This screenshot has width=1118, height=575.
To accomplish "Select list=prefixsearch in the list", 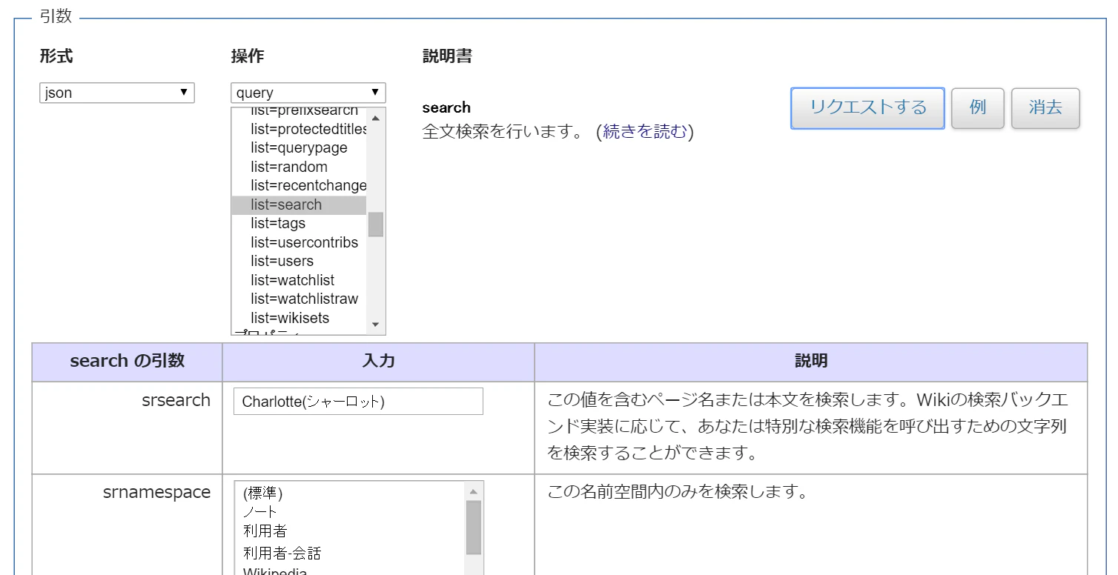I will coord(300,112).
